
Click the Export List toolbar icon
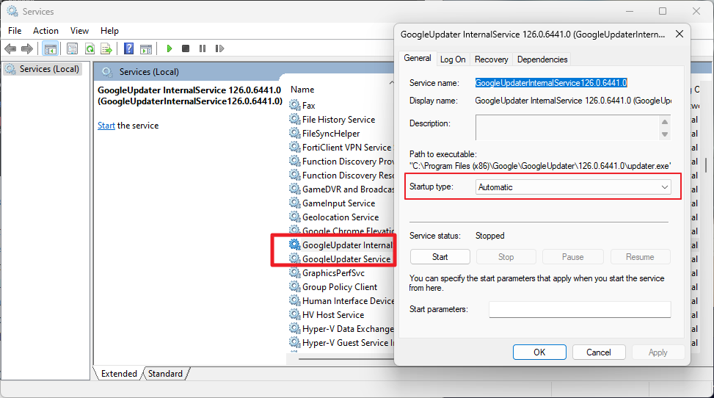pos(106,48)
